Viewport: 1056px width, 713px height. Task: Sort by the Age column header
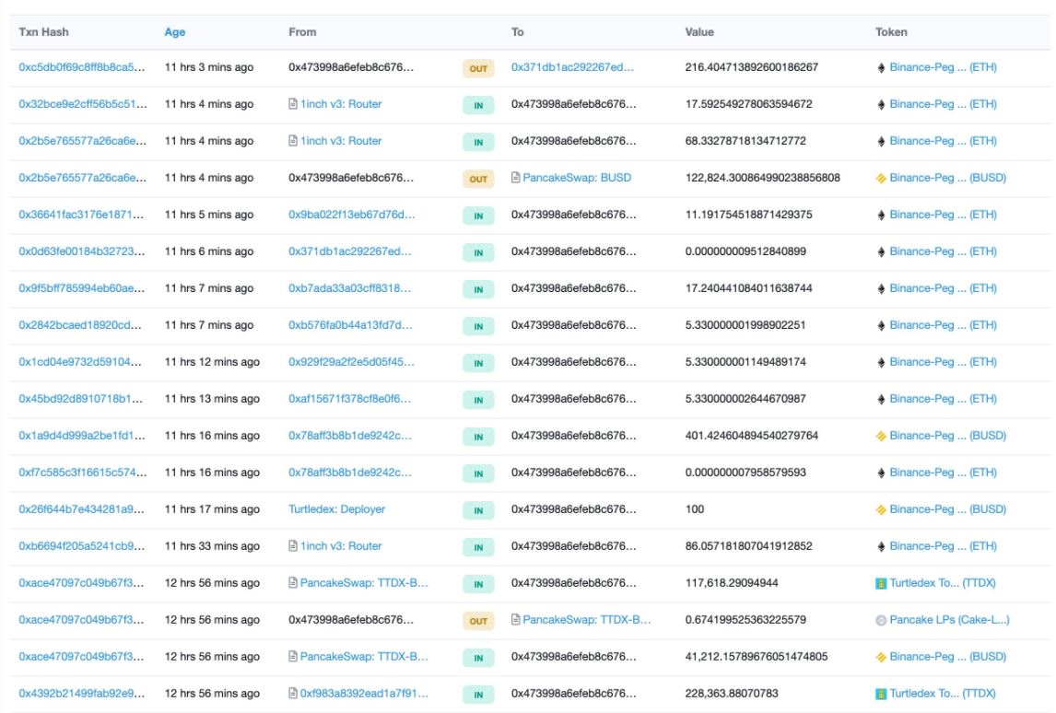pos(175,31)
